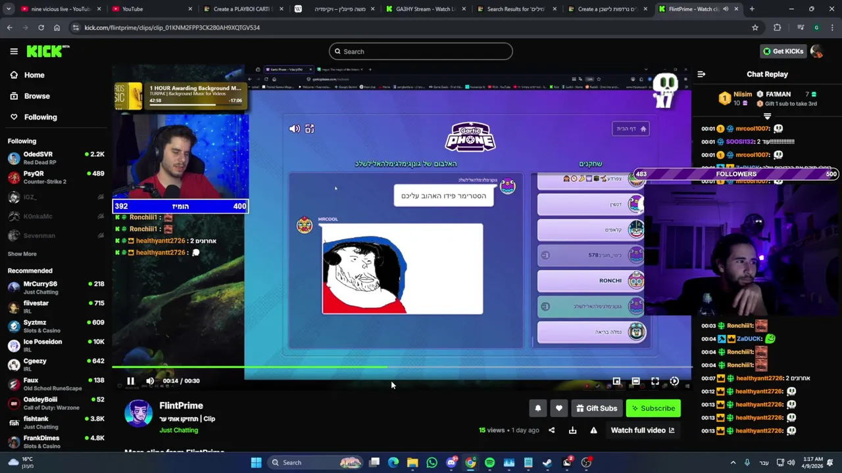This screenshot has height=473, width=842.
Task: Follow FlintPrime with the heart button
Action: click(559, 408)
